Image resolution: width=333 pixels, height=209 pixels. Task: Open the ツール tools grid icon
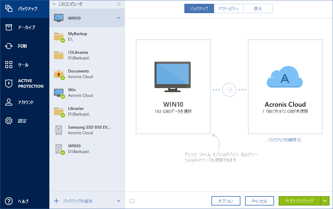point(9,65)
